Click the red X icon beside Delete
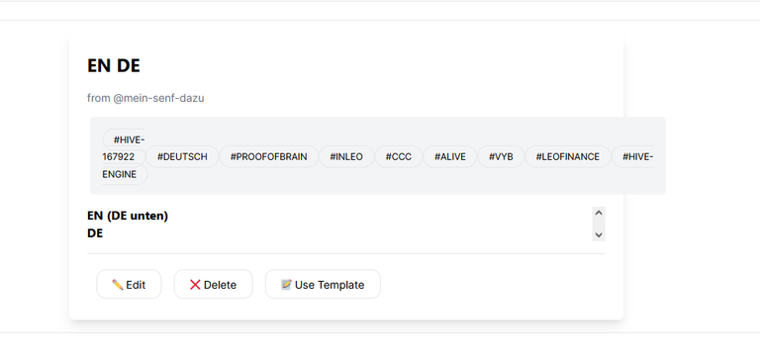Screen dimensions: 760x362 click(x=195, y=285)
